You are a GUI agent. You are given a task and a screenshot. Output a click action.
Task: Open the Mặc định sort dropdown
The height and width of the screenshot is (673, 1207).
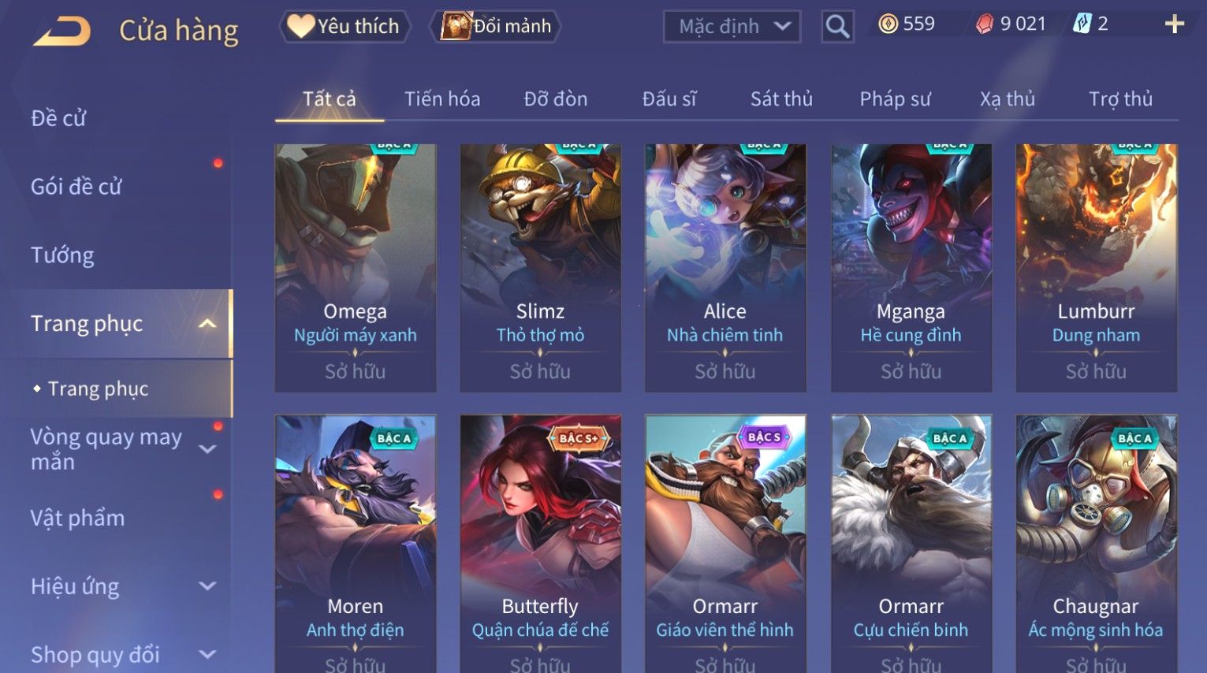coord(732,27)
